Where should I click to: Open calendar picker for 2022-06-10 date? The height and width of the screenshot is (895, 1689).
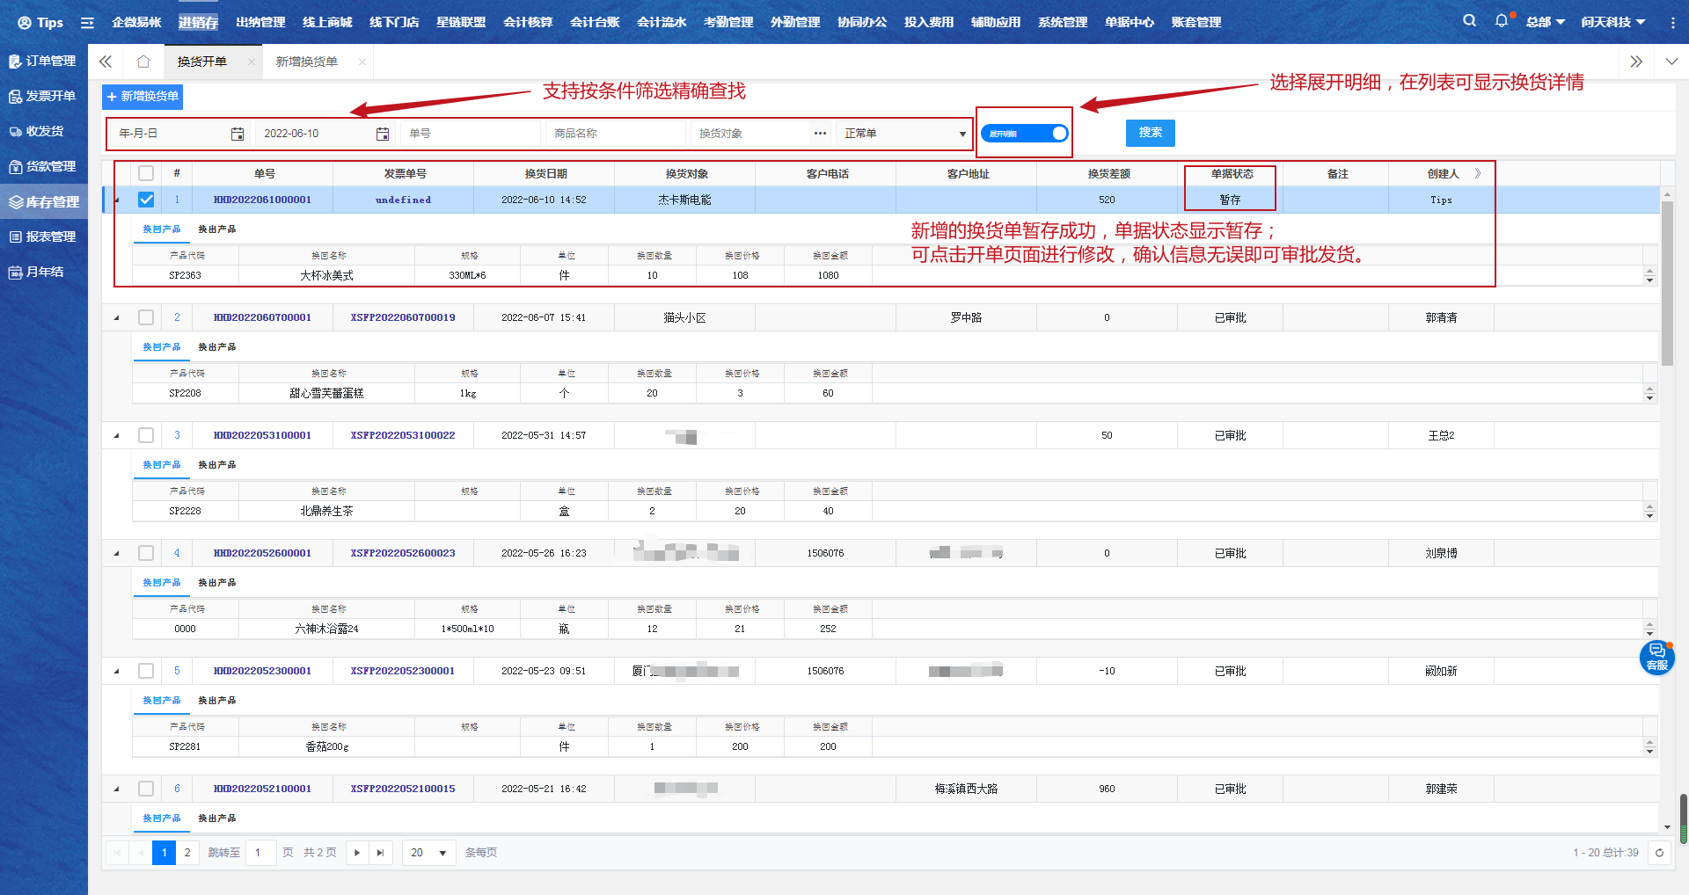click(x=383, y=134)
